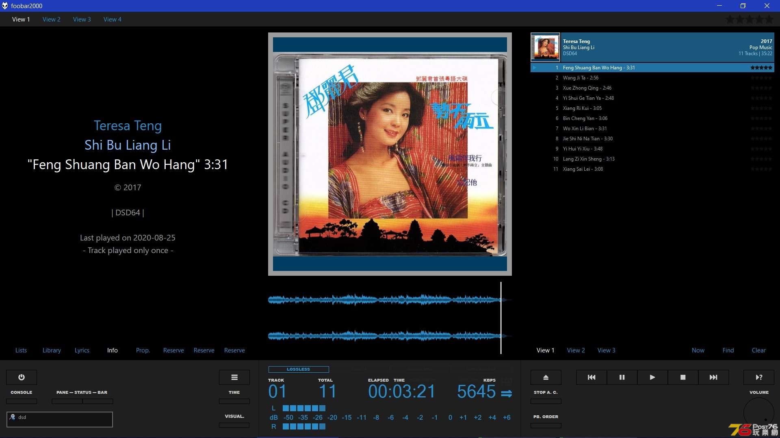Click the Find link below the playlist
780x438 pixels.
point(728,350)
